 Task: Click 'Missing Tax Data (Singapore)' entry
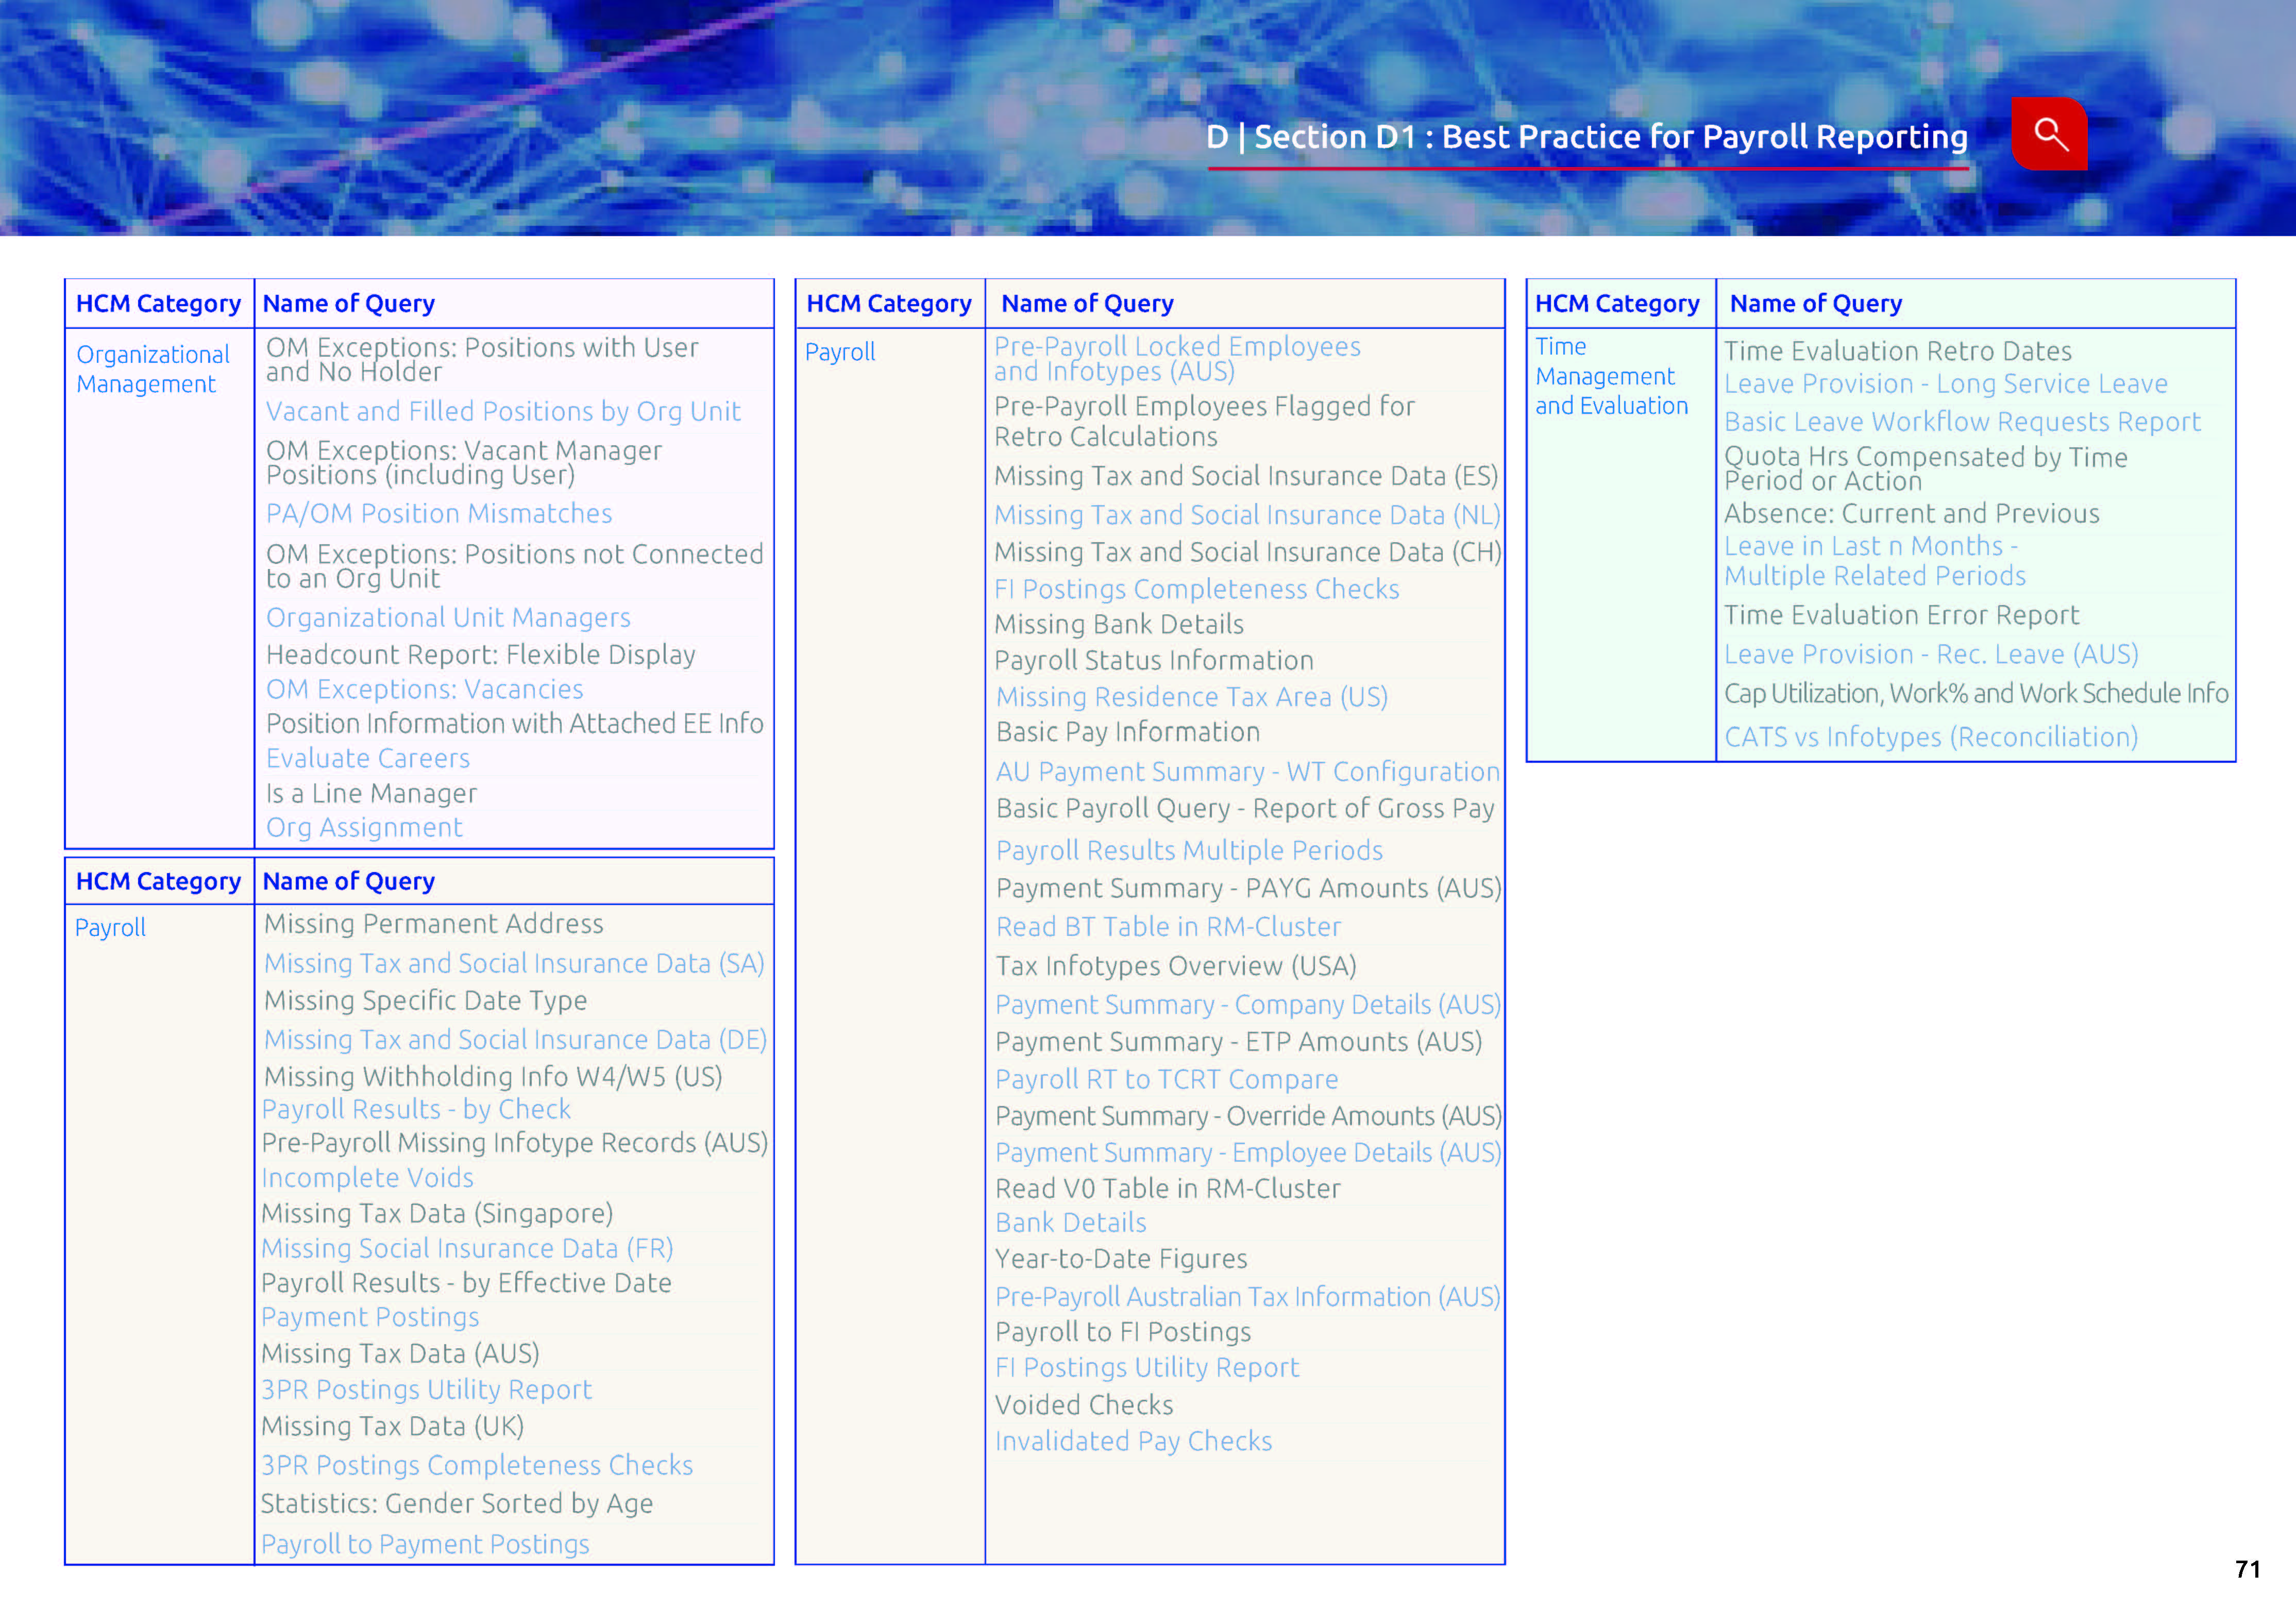coord(437,1213)
